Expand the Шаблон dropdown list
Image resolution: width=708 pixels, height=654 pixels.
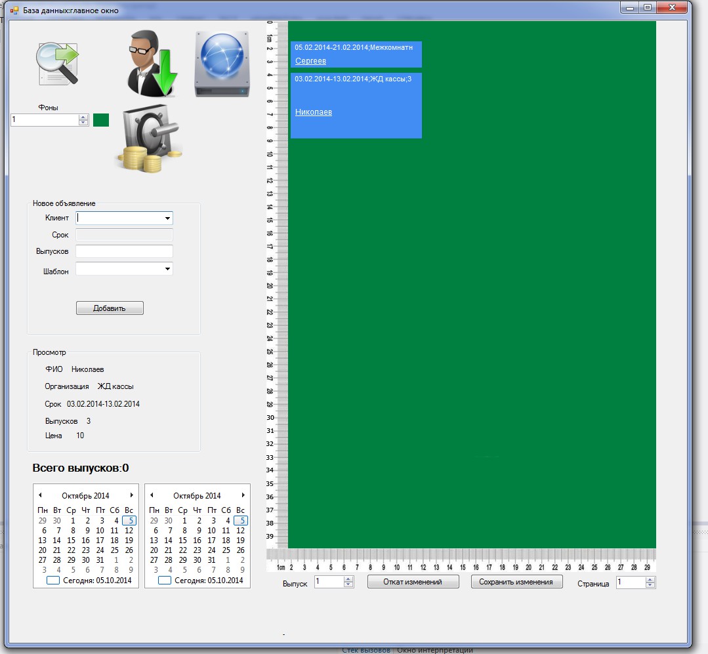[x=167, y=269]
